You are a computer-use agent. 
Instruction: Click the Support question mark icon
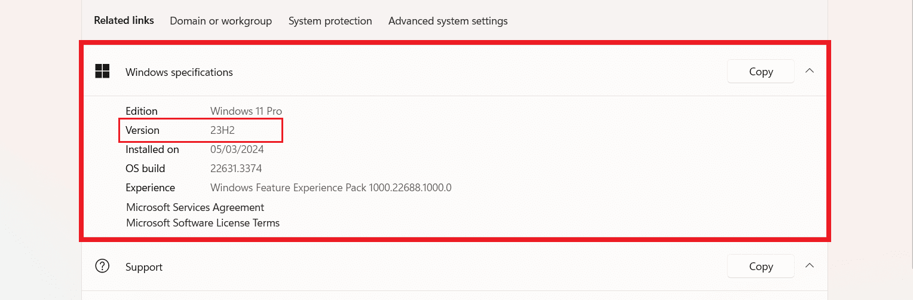[103, 267]
